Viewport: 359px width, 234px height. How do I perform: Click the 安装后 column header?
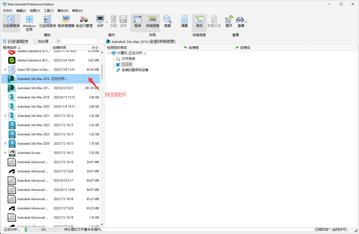point(272,48)
